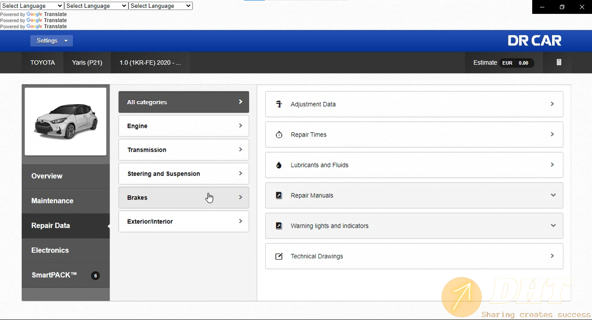The width and height of the screenshot is (592, 320).
Task: Click the first Google Translate link
Action: [46, 14]
